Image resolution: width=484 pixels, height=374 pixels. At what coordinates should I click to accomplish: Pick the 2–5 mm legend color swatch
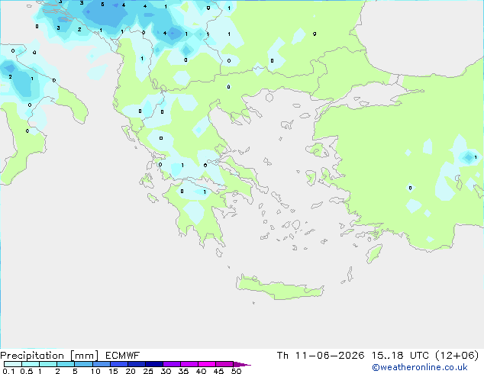(66, 364)
